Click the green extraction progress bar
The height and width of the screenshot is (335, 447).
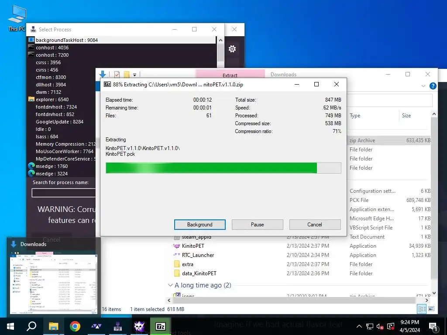point(223,168)
